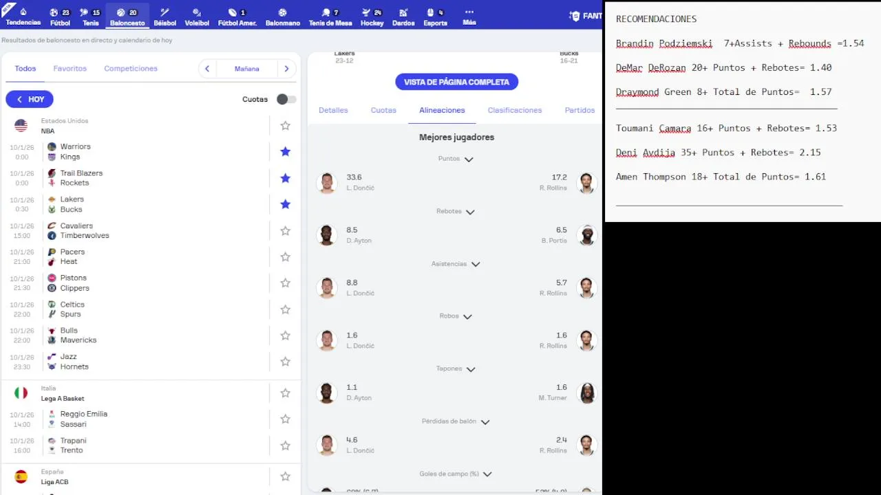Click Deni Avdija 35+ Puntos line

719,153
